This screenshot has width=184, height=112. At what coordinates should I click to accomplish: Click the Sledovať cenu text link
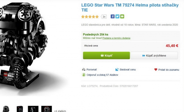tap(128, 70)
